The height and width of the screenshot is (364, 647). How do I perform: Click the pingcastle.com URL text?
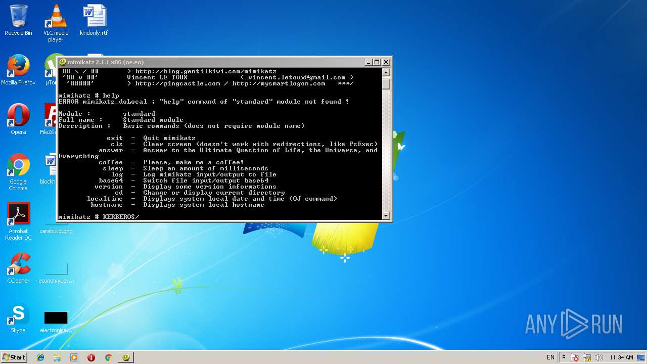pos(177,83)
